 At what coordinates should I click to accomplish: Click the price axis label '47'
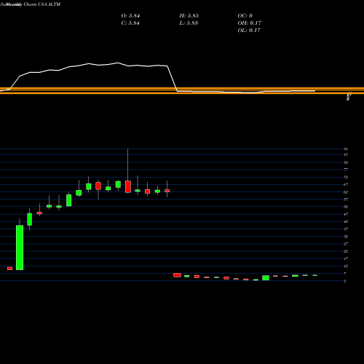pos(346,214)
